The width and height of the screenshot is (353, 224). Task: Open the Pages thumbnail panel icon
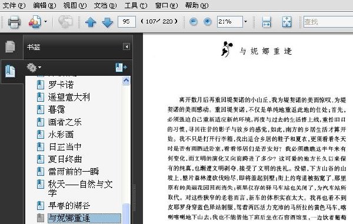[x=11, y=46]
